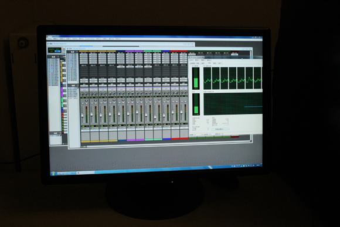Click left pan knob on blue-labeled fifth channel
Image resolution: width=340 pixels, height=227 pixels.
tap(120, 93)
